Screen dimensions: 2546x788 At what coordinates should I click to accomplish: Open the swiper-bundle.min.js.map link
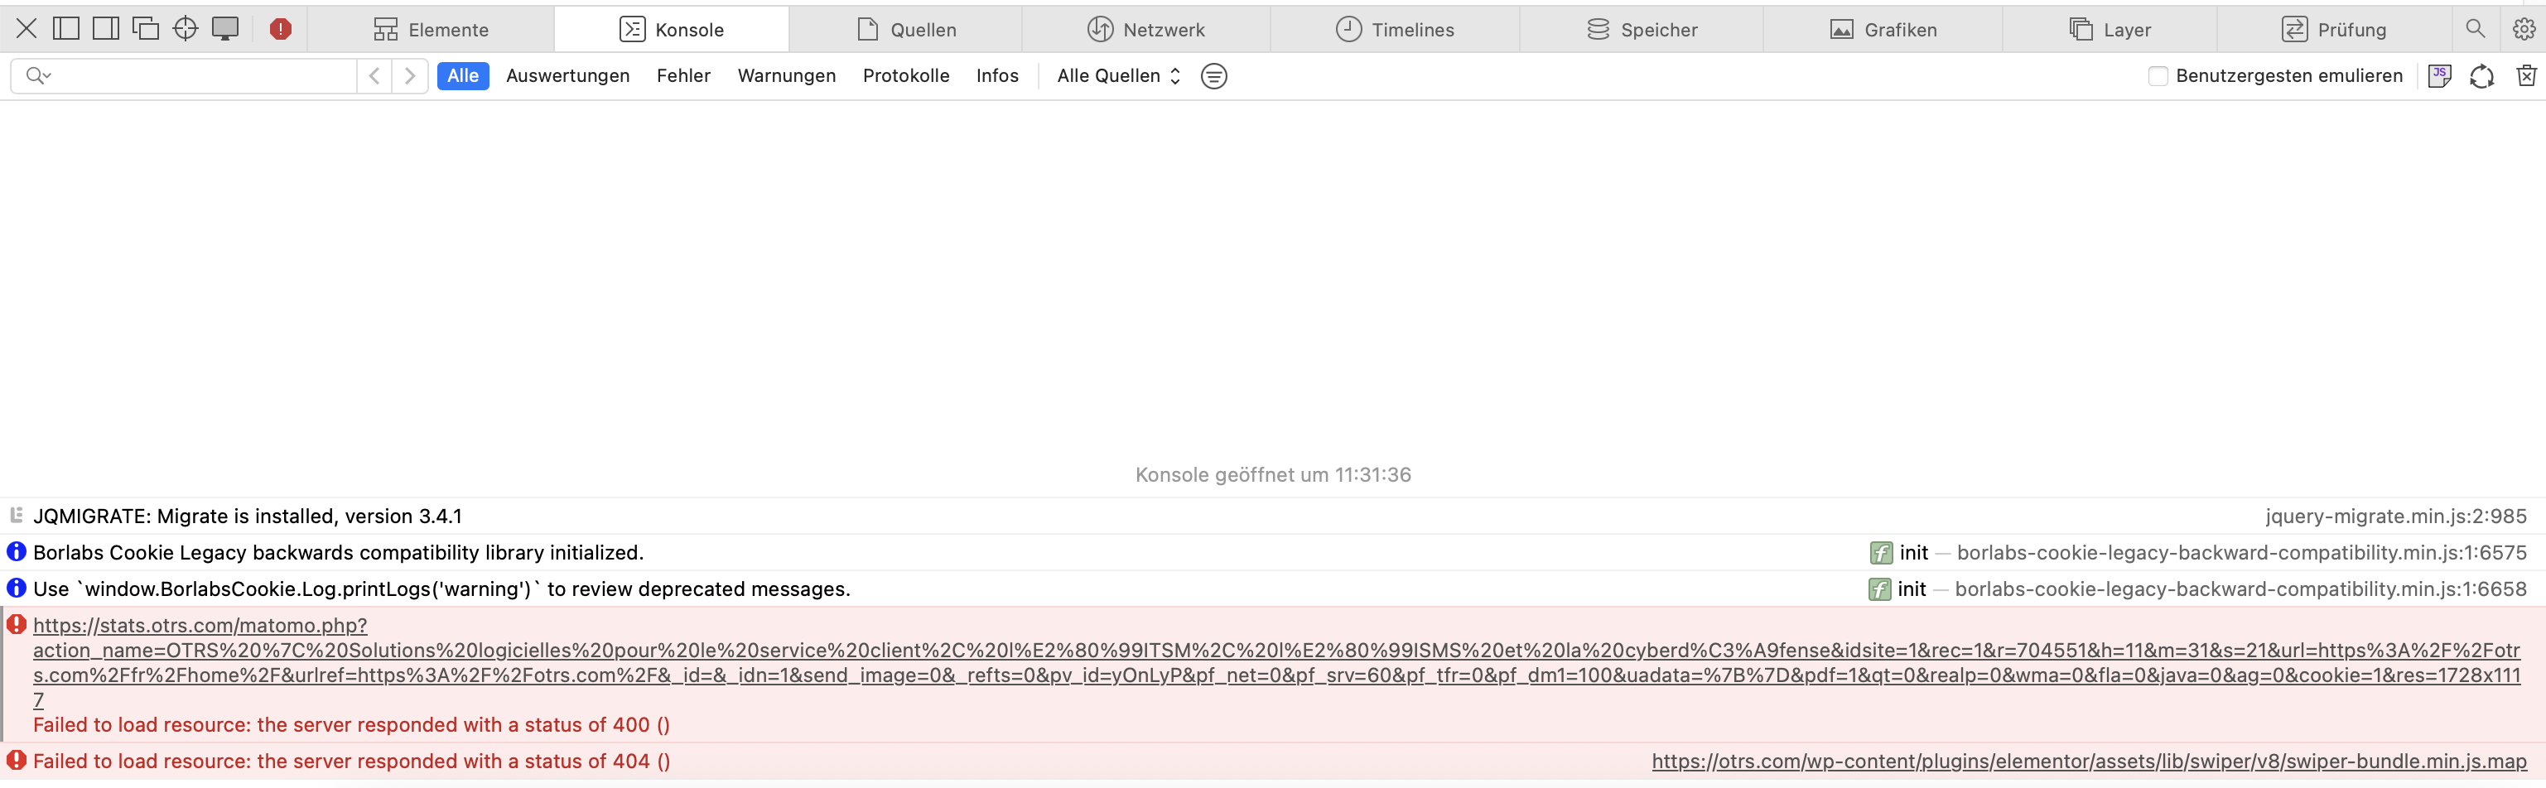click(2088, 762)
